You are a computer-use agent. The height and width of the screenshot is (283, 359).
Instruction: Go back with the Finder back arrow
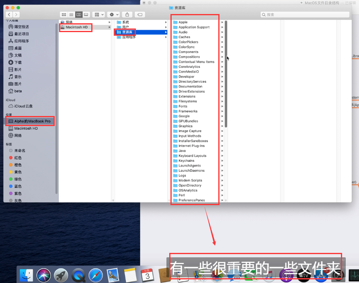pyautogui.click(x=9, y=14)
